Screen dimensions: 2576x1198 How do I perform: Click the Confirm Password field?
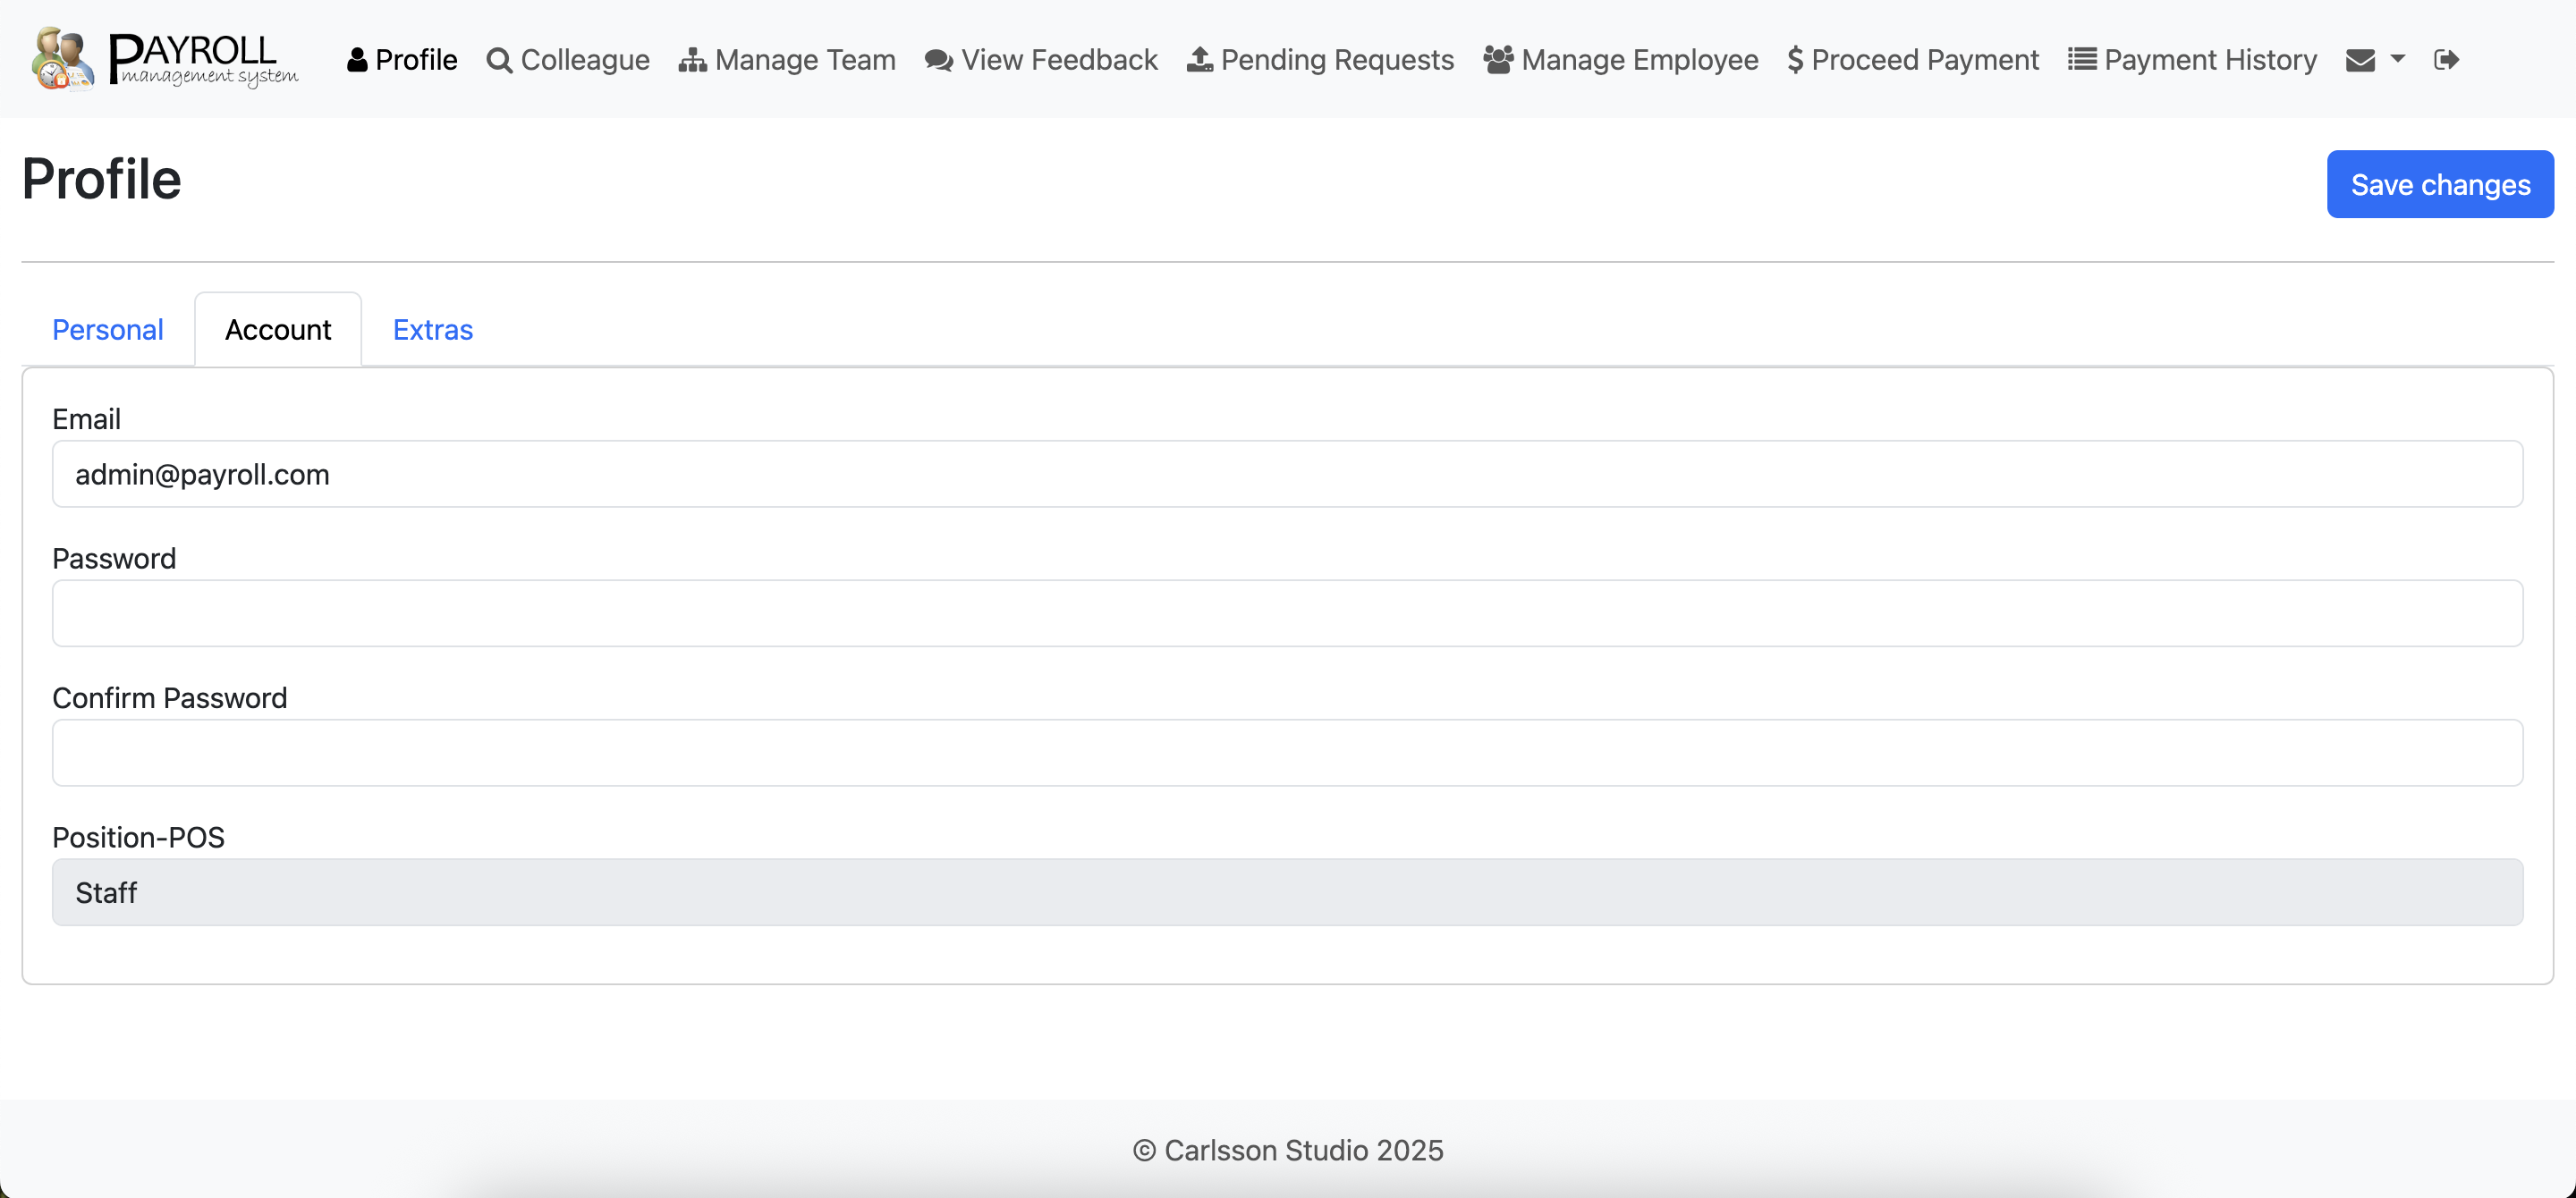click(x=1287, y=754)
